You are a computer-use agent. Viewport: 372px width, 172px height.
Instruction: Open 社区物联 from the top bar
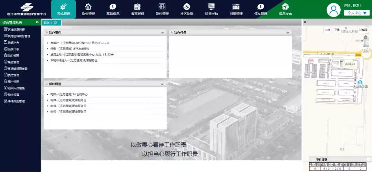(187, 7)
